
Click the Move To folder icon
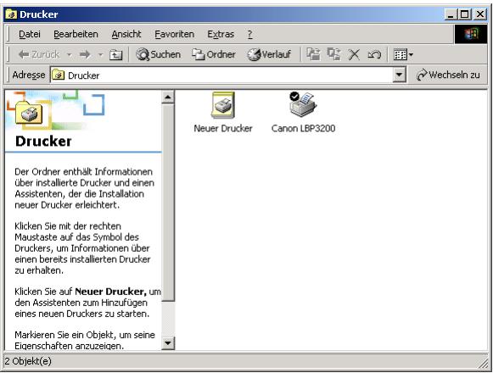point(313,54)
